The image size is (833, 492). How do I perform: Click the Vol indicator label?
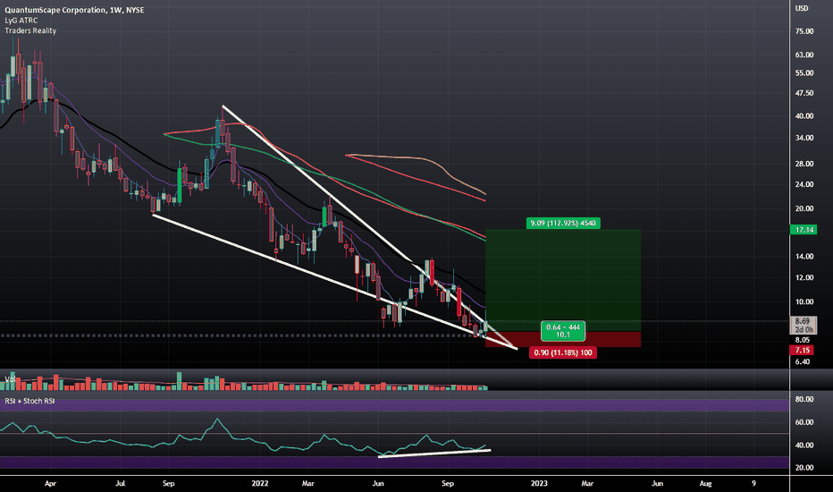(10, 379)
